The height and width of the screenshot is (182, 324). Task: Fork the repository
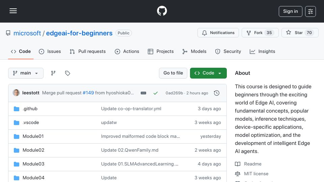[x=260, y=33]
